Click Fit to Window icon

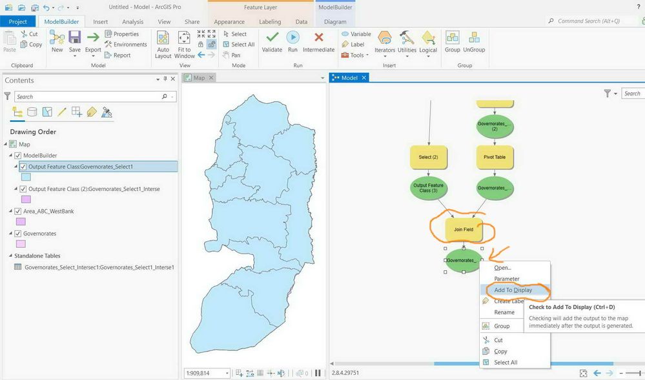point(184,38)
